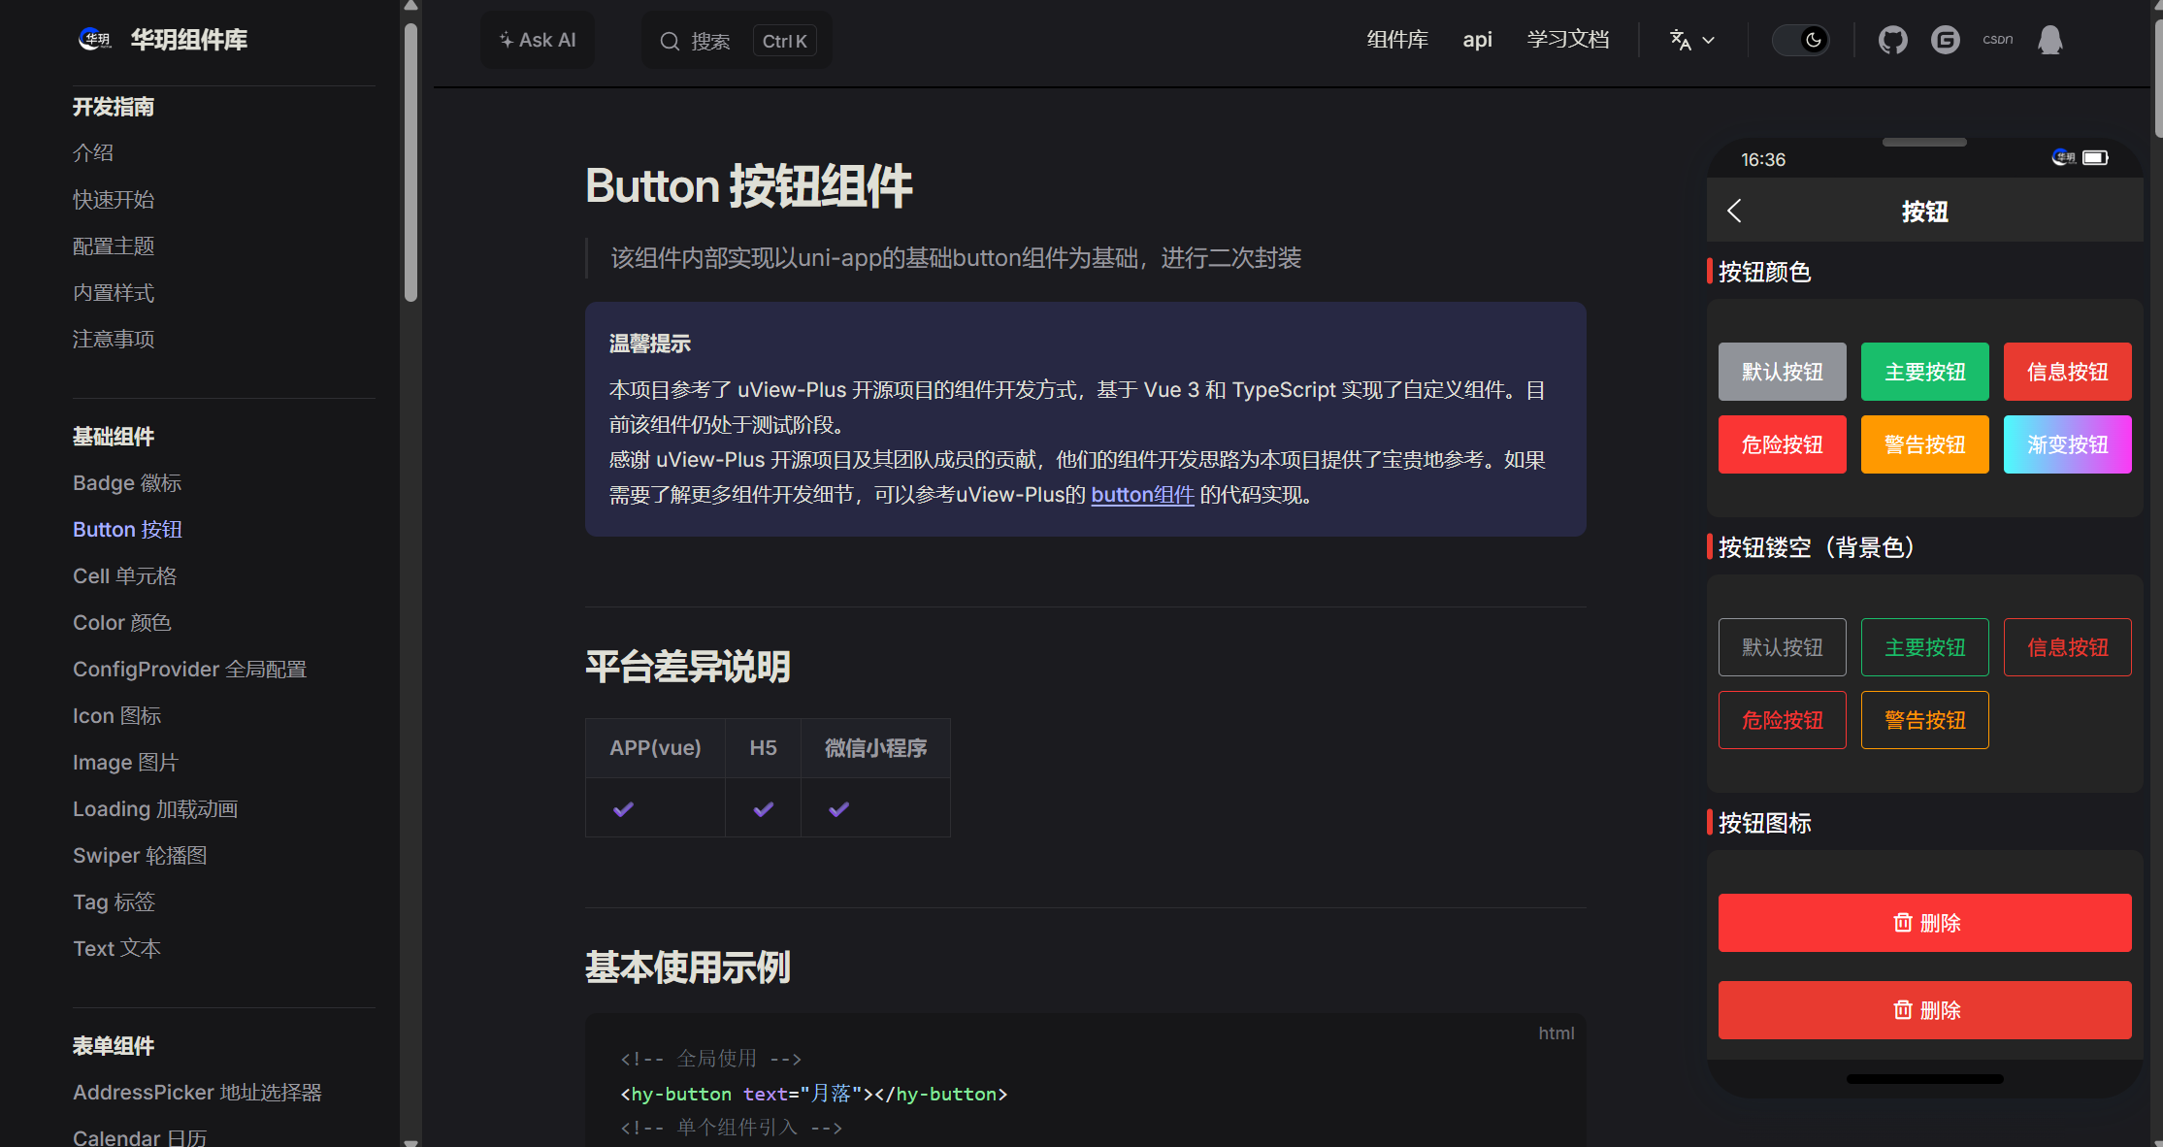Click the gray filled 默认按钮
Viewport: 2163px width, 1147px height.
click(1782, 372)
